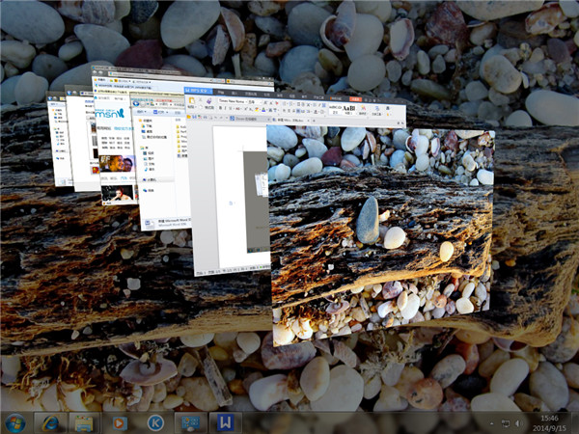Click the volume speaker icon in the tray

click(x=517, y=422)
